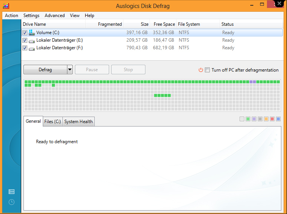
Task: Uncheck the Volume (C:) checkbox
Action: 25,33
